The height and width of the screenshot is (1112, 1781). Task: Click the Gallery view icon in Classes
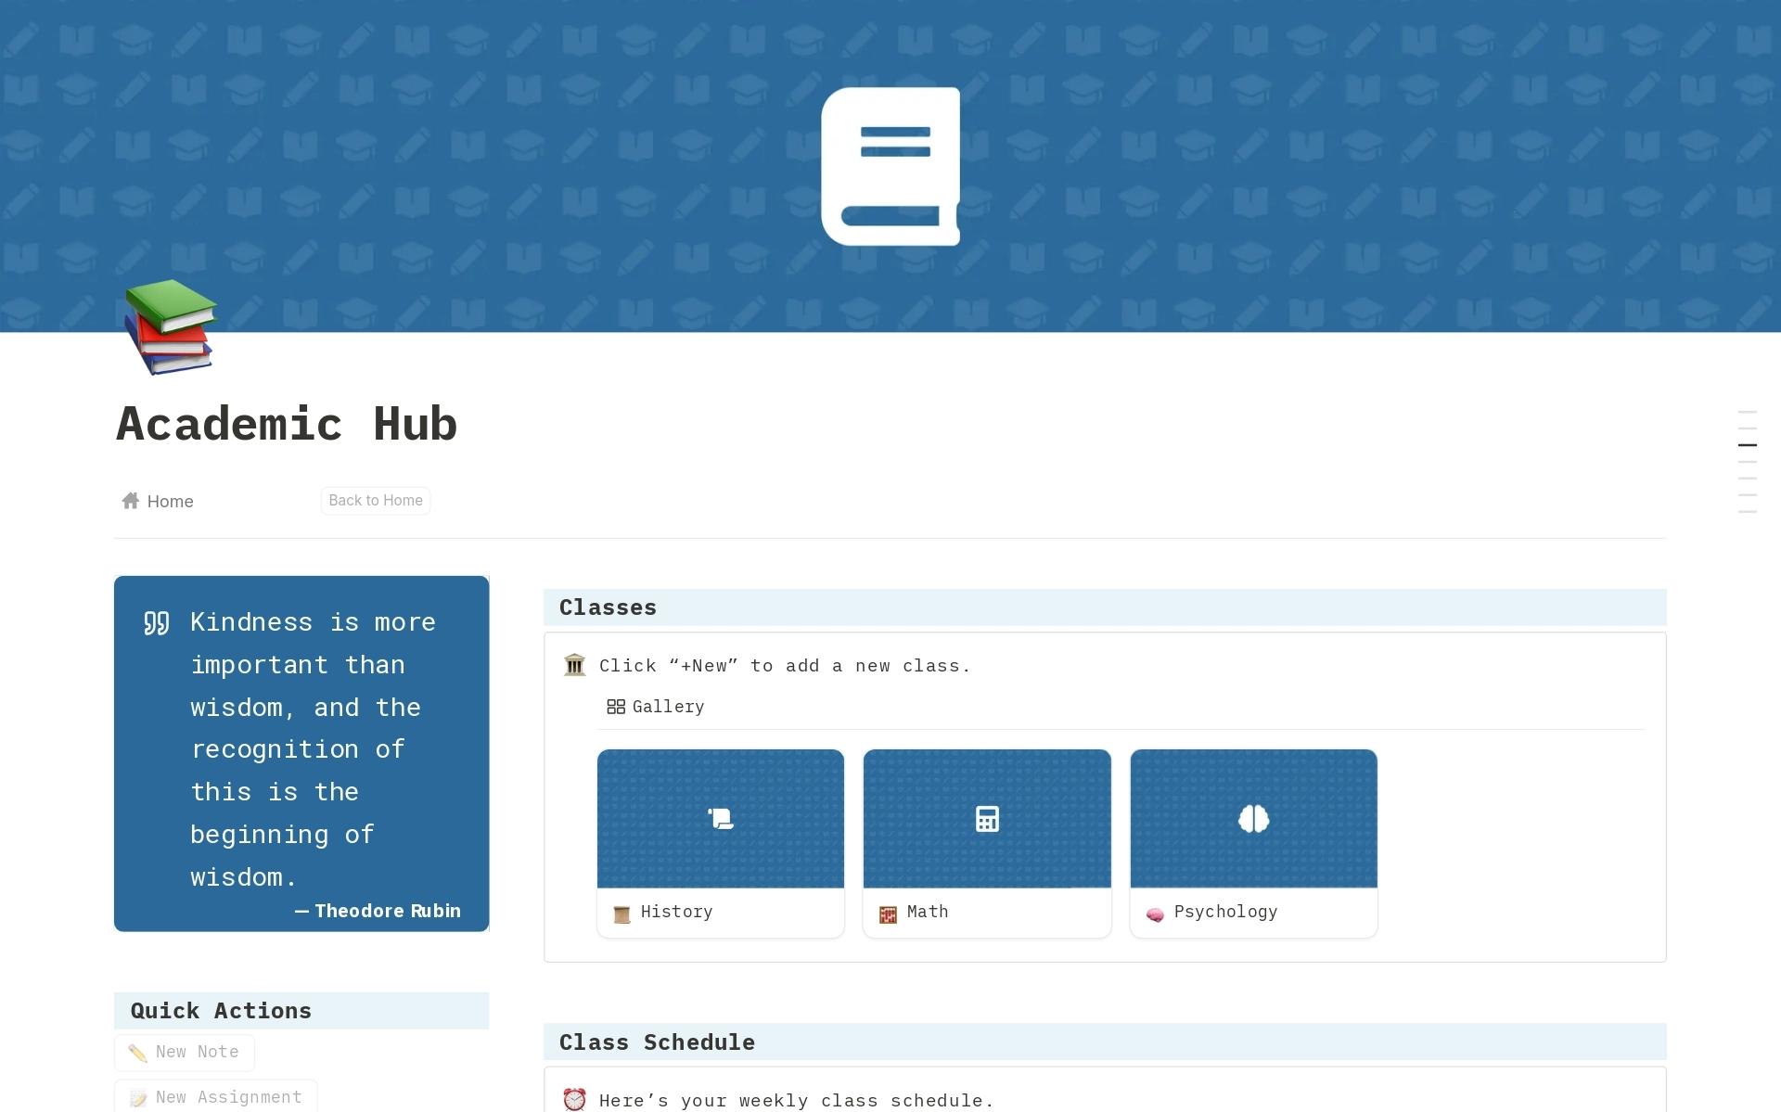click(618, 706)
